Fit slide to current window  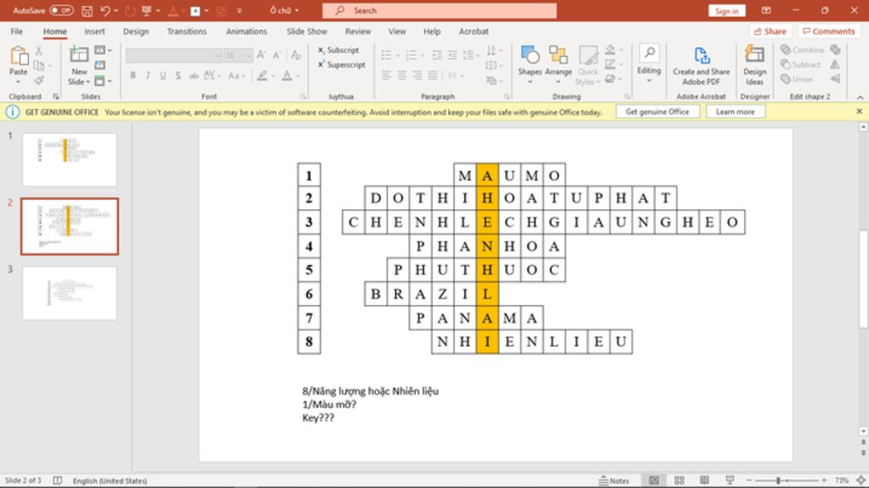click(x=861, y=480)
